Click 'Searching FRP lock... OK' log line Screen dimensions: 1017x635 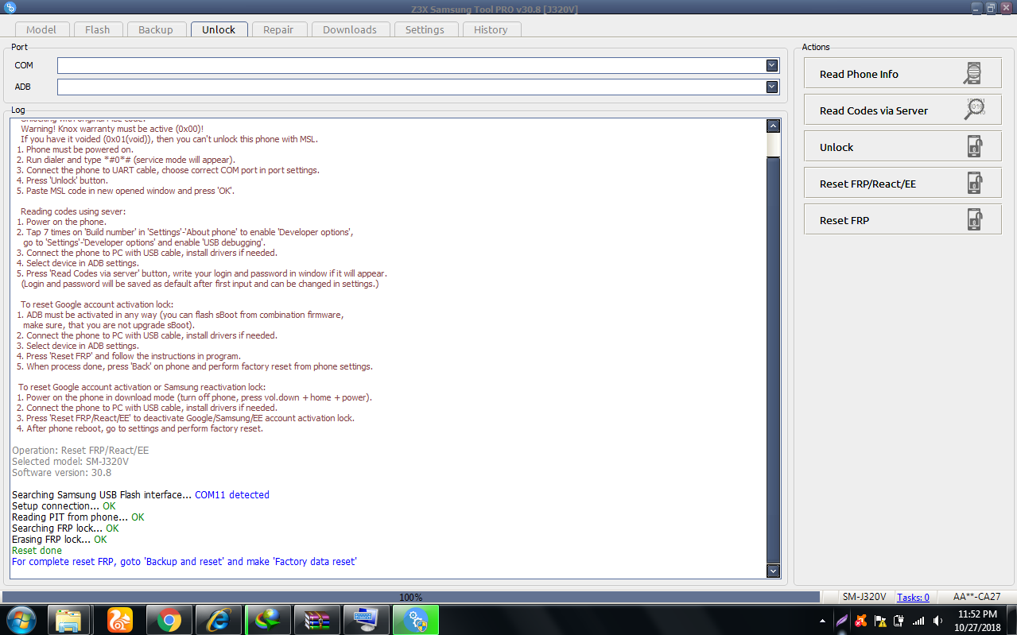pyautogui.click(x=65, y=529)
